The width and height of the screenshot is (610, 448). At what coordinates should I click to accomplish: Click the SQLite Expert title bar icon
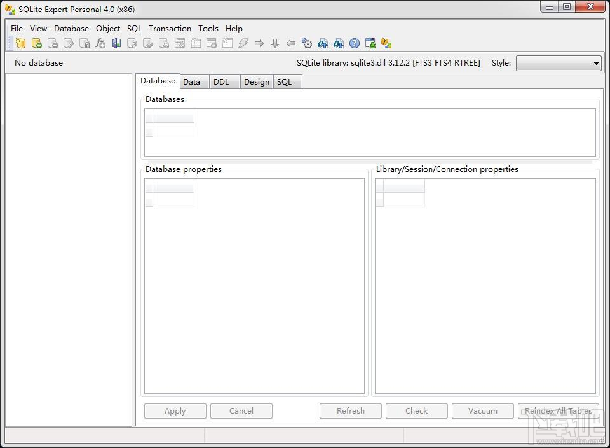(x=10, y=9)
